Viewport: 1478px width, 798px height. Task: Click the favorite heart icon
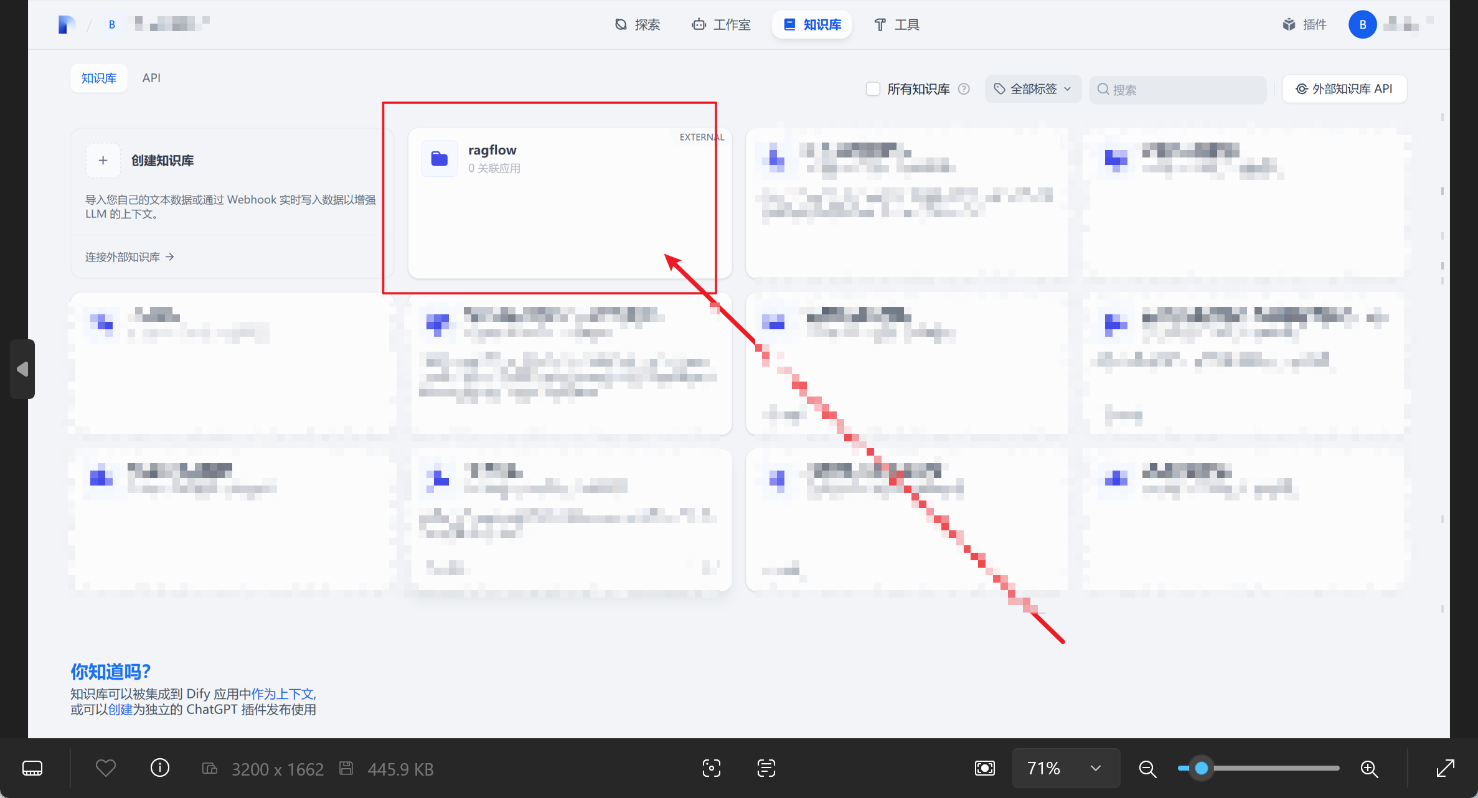coord(106,768)
